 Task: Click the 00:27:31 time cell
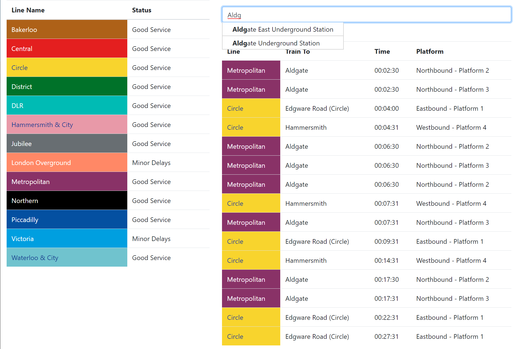(387, 337)
